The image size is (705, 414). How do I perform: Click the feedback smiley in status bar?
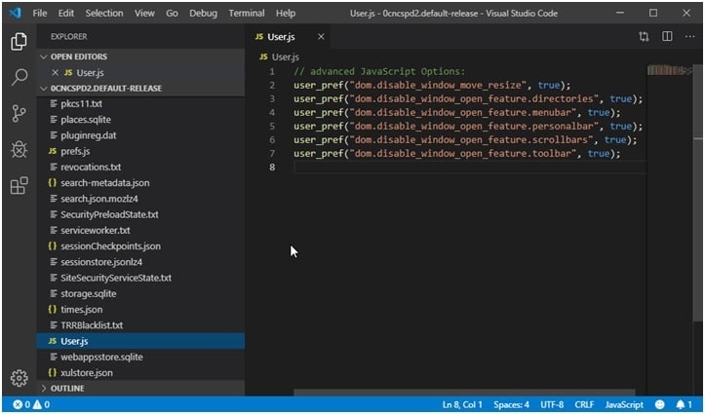pyautogui.click(x=659, y=404)
